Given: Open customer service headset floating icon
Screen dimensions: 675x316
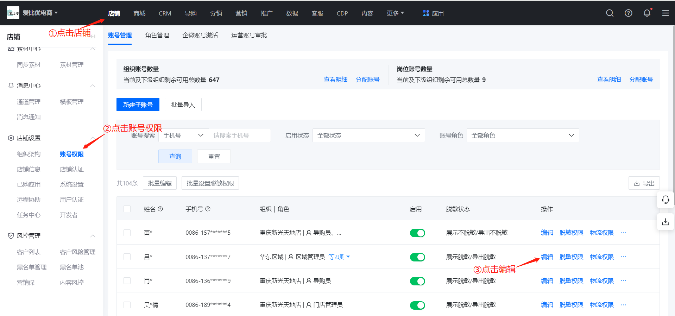Looking at the screenshot, I should (665, 200).
